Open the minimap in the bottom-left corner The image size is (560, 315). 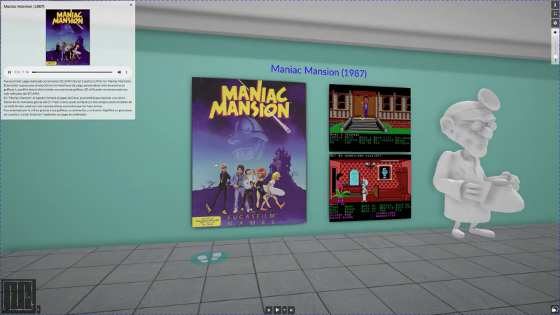(19, 296)
